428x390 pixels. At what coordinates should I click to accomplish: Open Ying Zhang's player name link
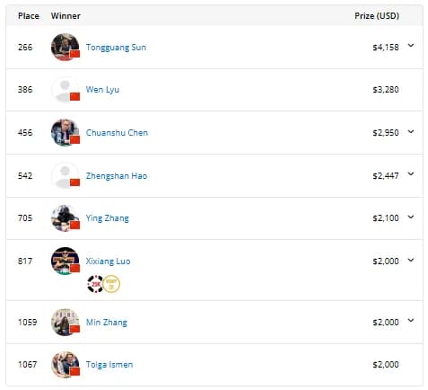coord(108,218)
